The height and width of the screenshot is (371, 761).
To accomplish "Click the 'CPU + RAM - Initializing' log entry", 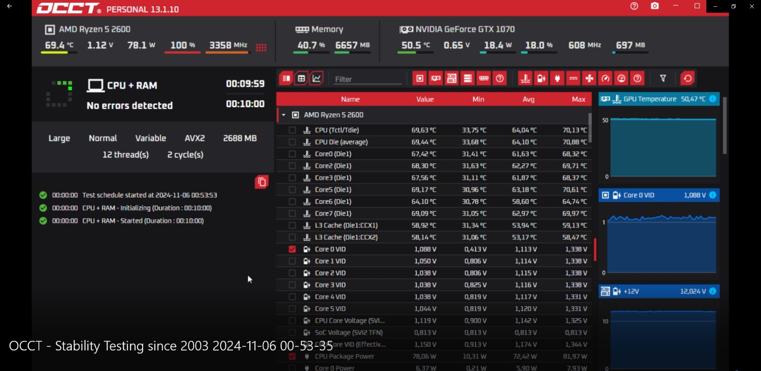I will coord(147,208).
